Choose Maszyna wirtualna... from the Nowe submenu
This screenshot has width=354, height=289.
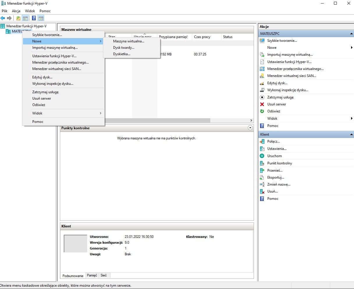point(132,41)
